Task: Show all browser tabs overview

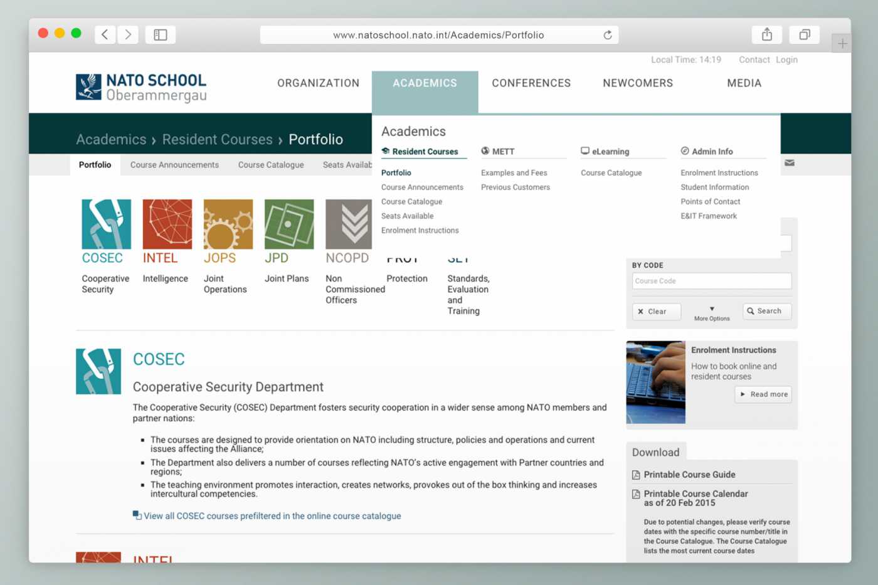Action: (x=805, y=34)
